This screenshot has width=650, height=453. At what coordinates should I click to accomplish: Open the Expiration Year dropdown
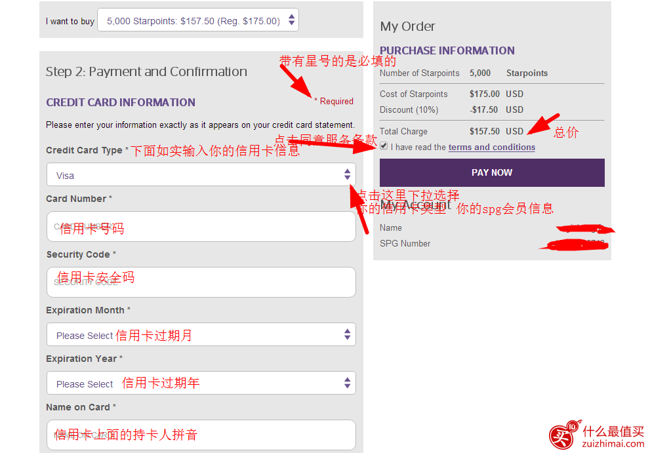(x=201, y=383)
